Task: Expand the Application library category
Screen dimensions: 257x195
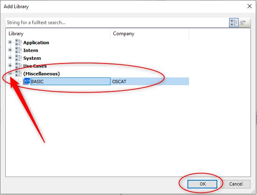Action: click(x=10, y=42)
